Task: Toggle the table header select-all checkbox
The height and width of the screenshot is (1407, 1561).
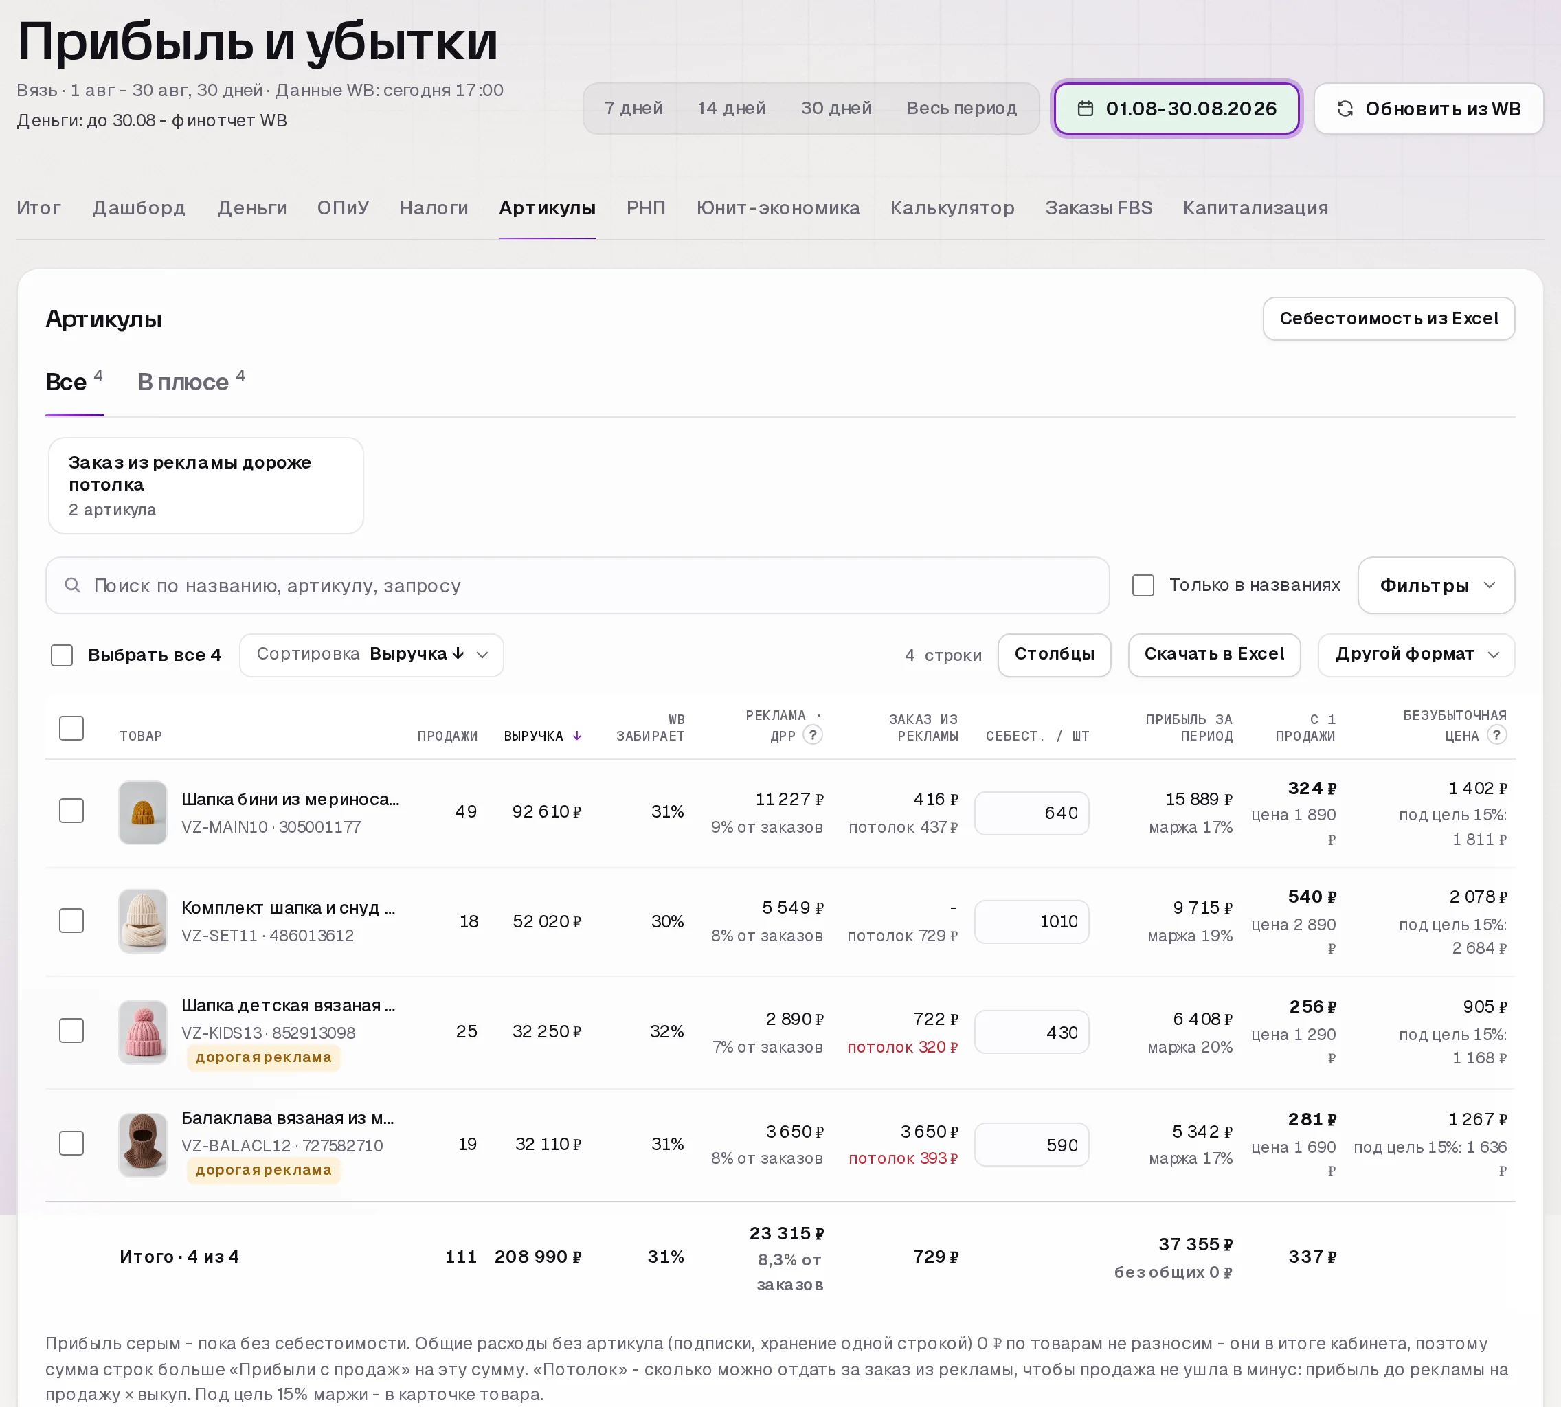Action: point(71,728)
